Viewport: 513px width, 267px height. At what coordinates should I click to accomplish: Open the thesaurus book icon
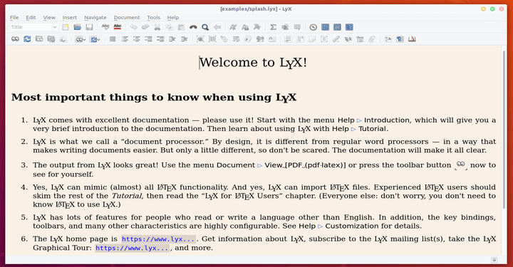(x=412, y=39)
